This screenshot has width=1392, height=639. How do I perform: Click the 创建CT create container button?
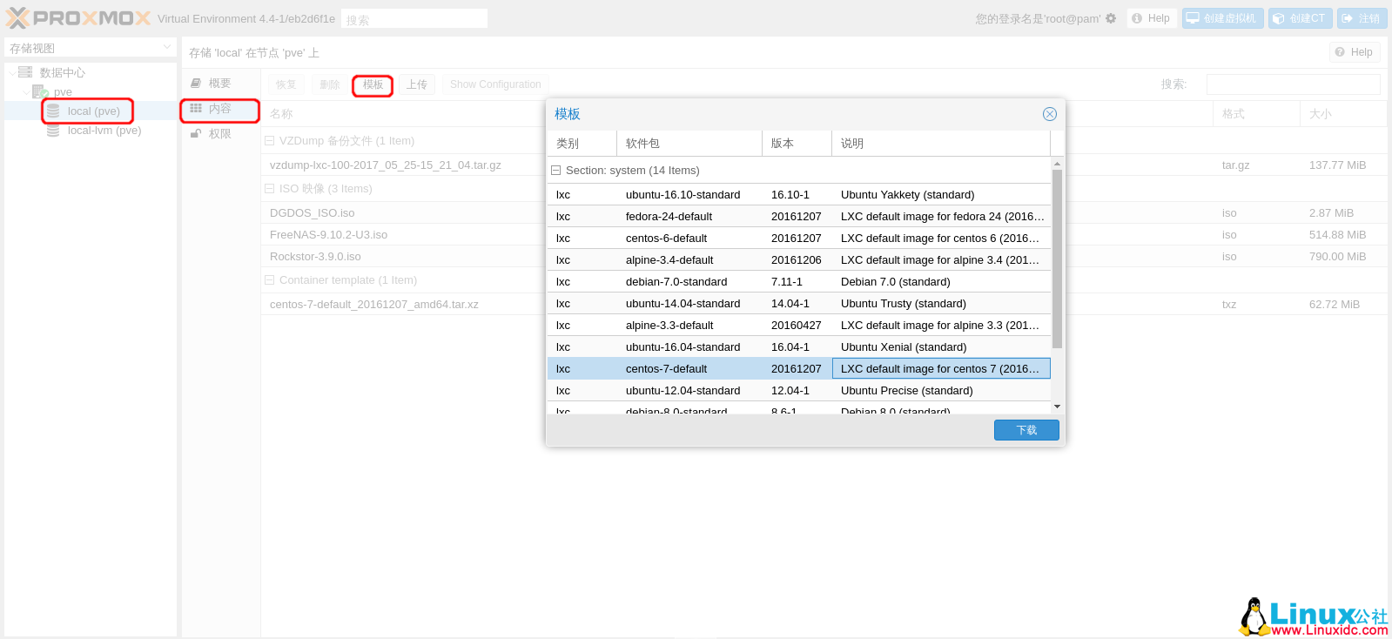pos(1301,18)
